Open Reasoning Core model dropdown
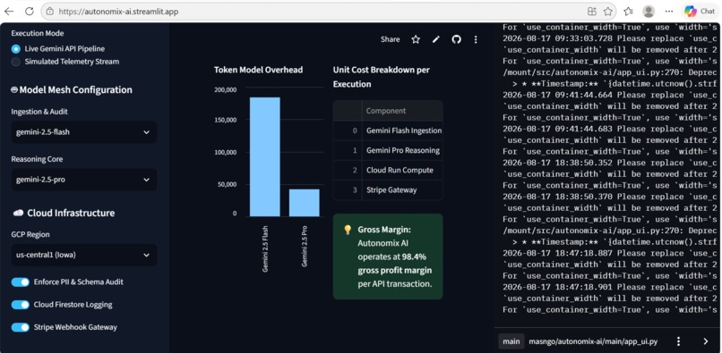Viewport: 722px width, 353px height. click(x=84, y=180)
